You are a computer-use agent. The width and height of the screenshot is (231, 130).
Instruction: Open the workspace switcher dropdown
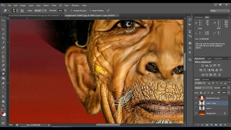point(219,11)
